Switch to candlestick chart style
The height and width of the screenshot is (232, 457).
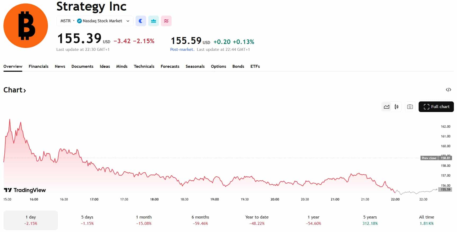click(396, 107)
